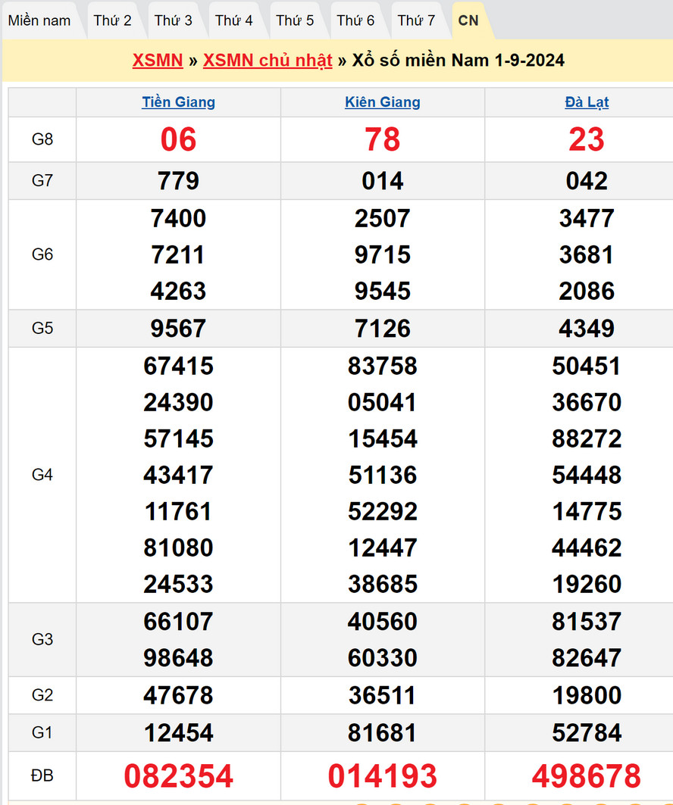Go to the Thứ 4 tab
The height and width of the screenshot is (805, 673).
234,20
